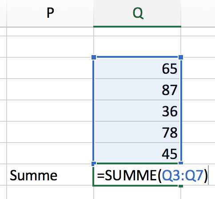This screenshot has width=215, height=199.
Task: Click the top-right handle of the blue range
Action: 181,57
